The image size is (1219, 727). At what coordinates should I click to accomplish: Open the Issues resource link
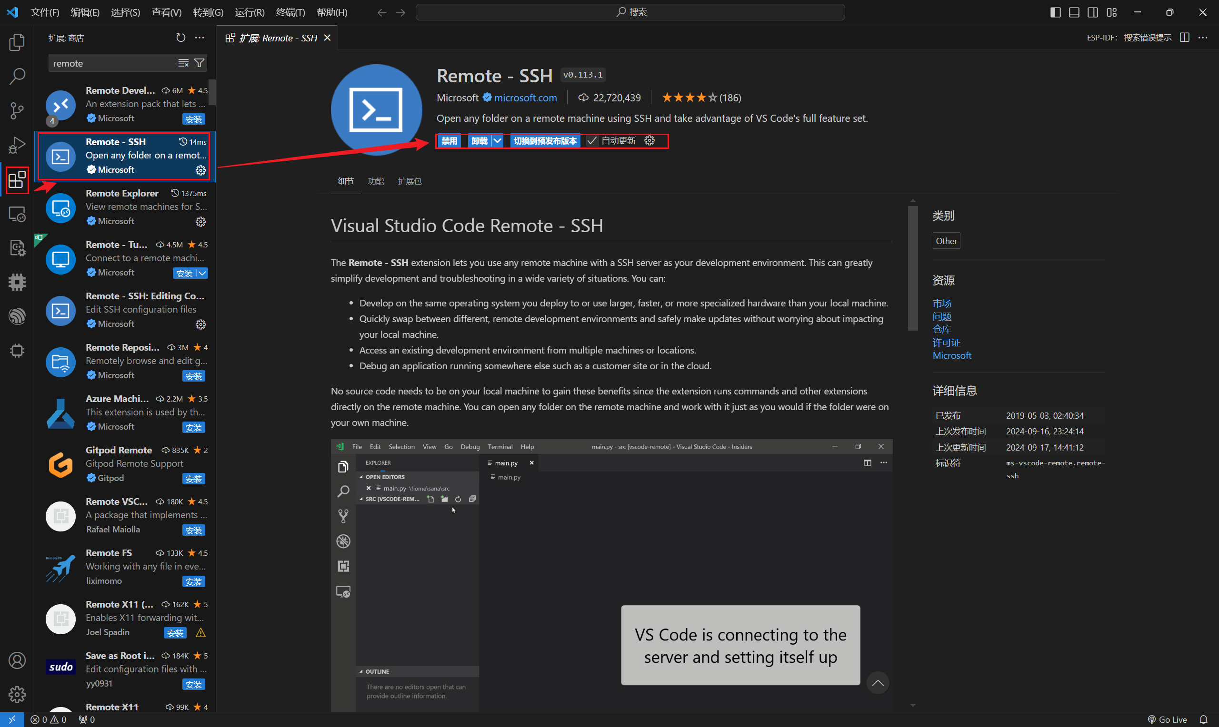(941, 316)
